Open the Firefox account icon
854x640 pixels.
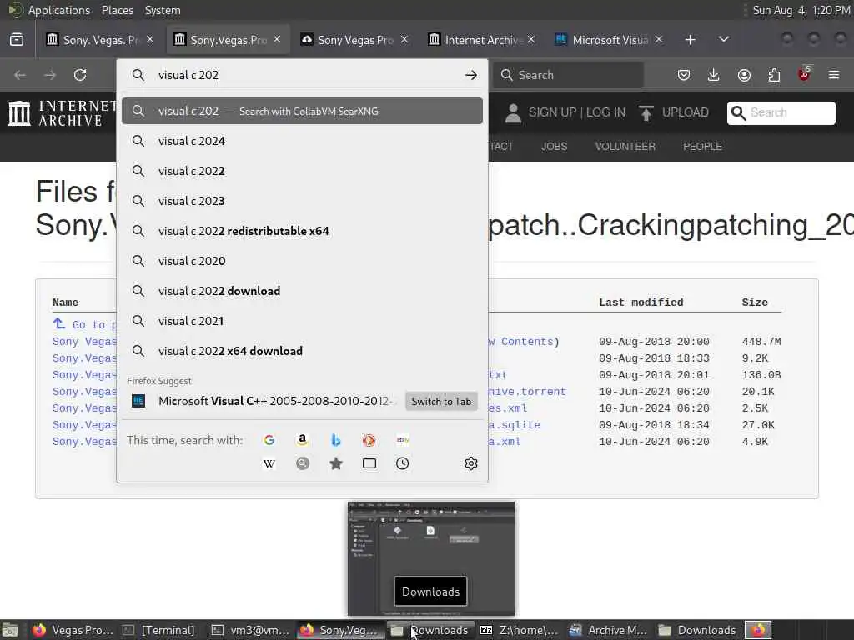click(744, 75)
